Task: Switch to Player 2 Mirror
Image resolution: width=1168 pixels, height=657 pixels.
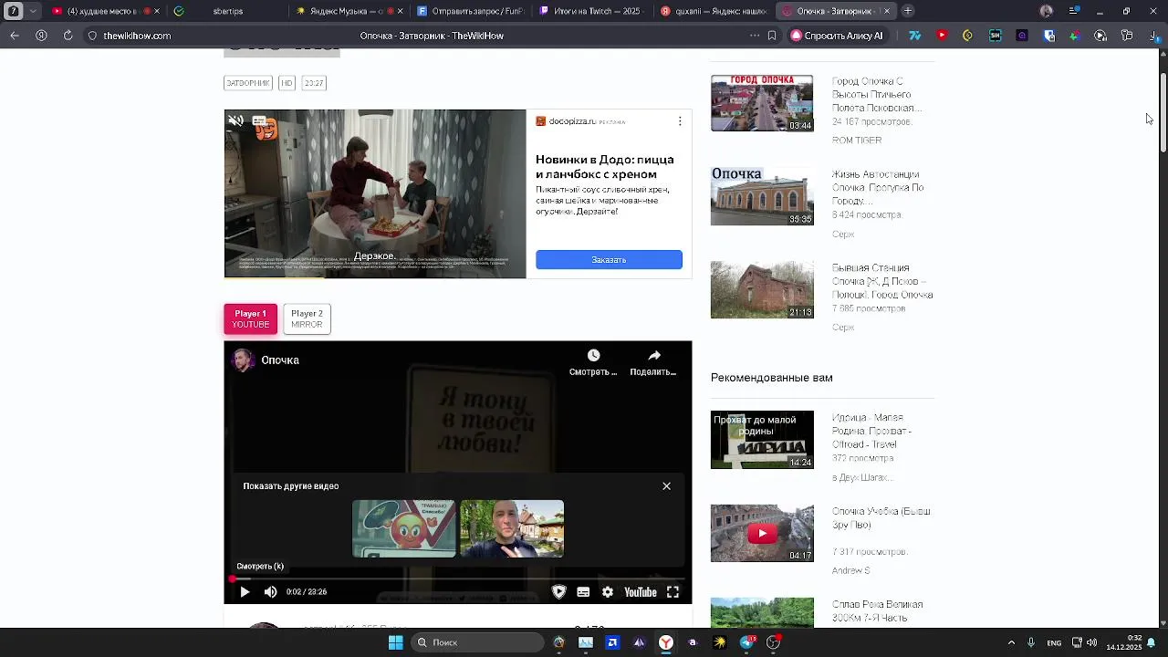Action: (x=307, y=319)
